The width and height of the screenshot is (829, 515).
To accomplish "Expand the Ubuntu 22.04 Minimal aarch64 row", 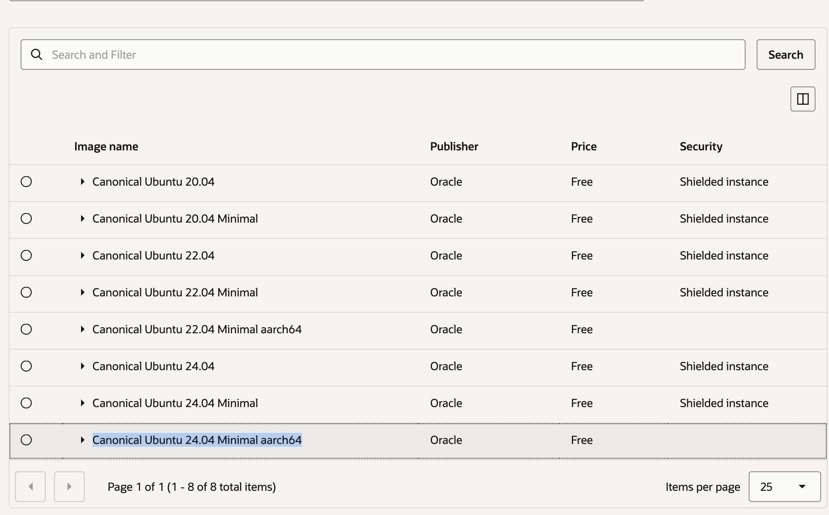I will pyautogui.click(x=82, y=329).
